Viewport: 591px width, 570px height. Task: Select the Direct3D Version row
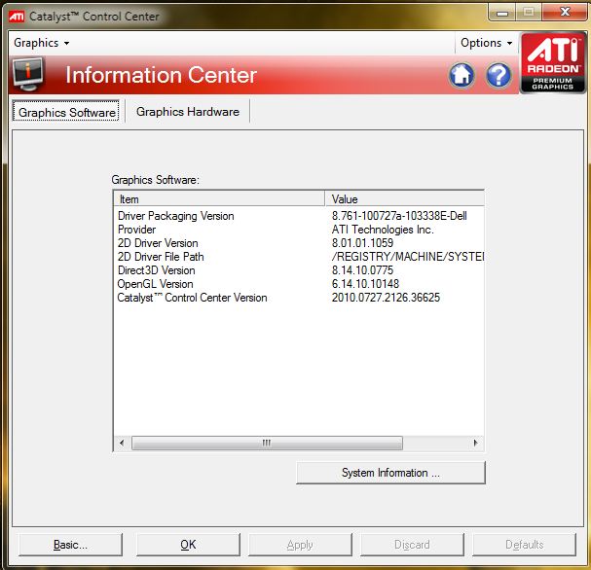pos(299,270)
